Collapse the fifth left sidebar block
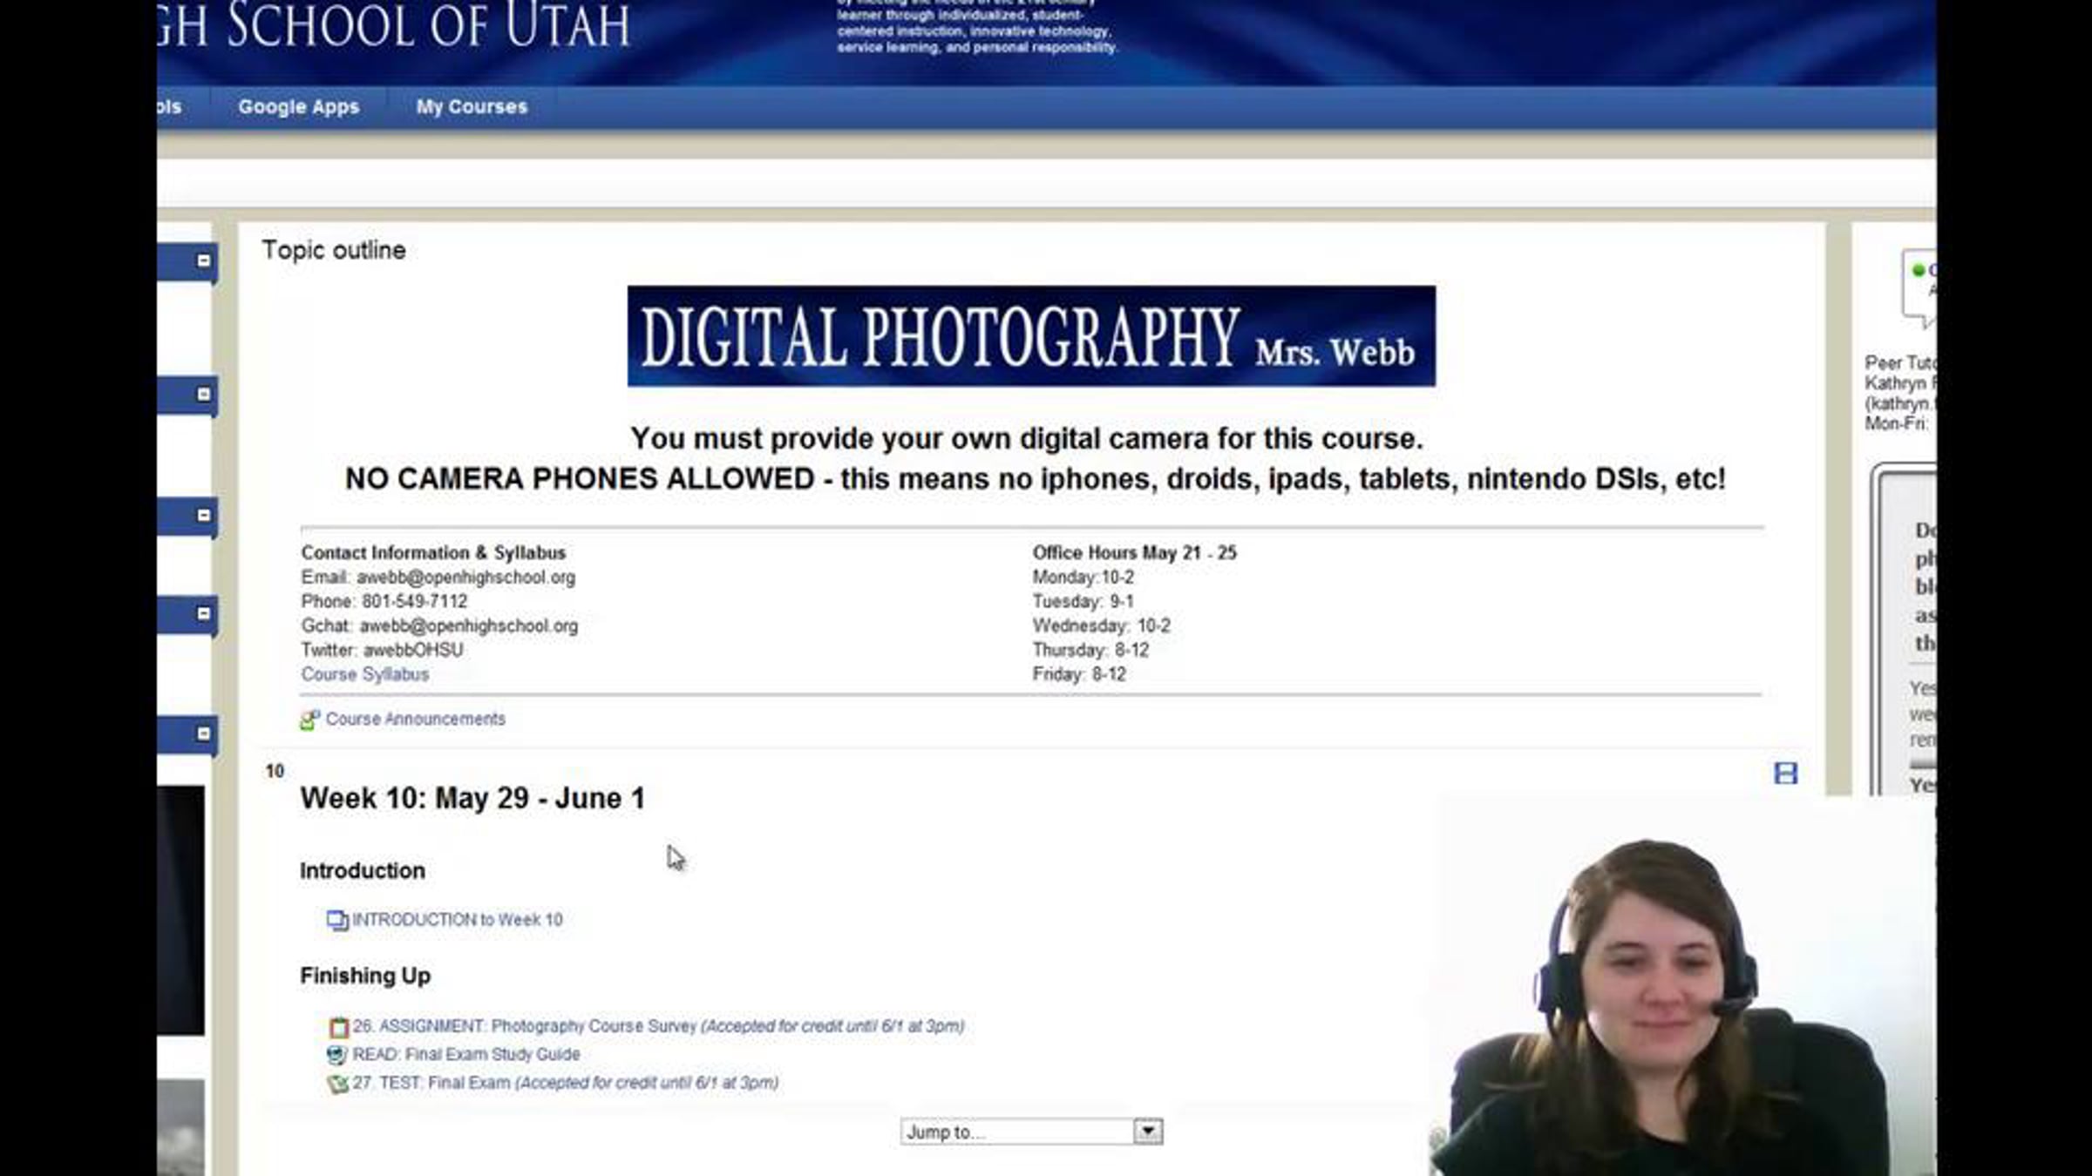 pyautogui.click(x=203, y=733)
